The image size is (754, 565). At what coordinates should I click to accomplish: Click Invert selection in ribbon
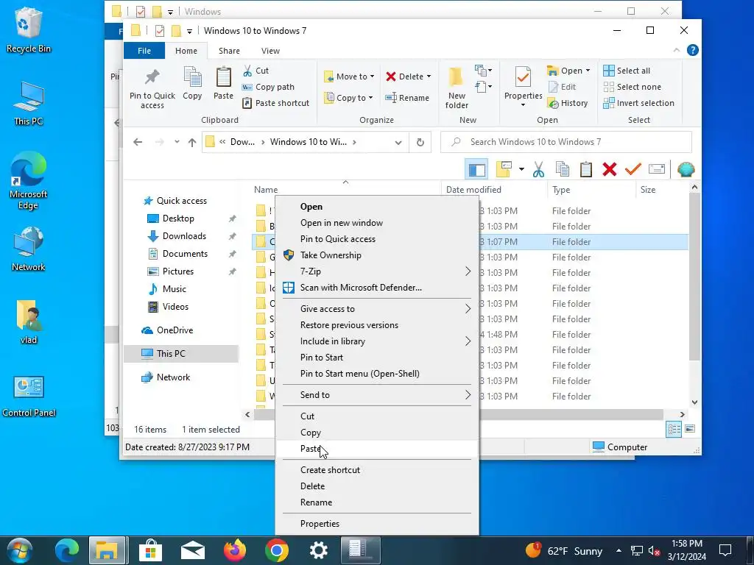point(638,103)
